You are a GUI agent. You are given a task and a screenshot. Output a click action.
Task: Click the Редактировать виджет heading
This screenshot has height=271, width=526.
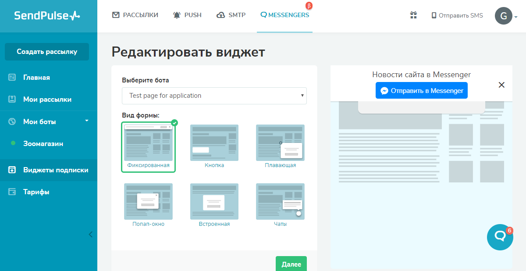[188, 52]
